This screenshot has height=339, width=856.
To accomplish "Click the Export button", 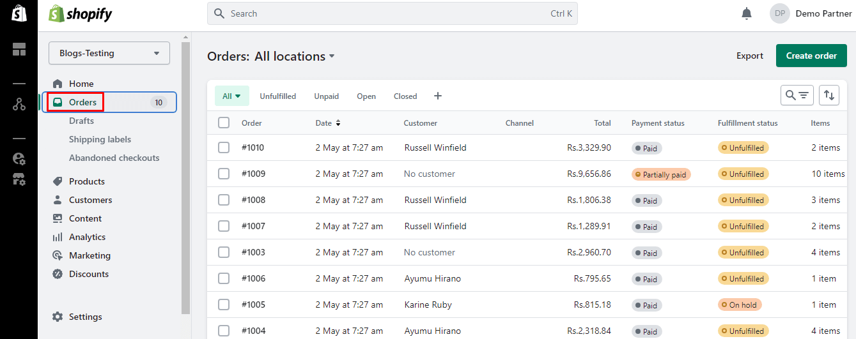I will [749, 56].
